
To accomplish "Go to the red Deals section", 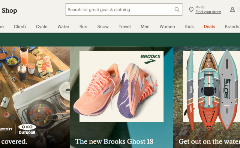I will 209,27.
